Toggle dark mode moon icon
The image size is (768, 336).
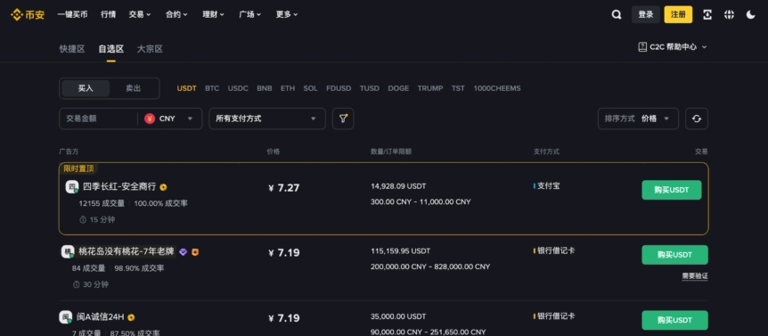click(750, 14)
